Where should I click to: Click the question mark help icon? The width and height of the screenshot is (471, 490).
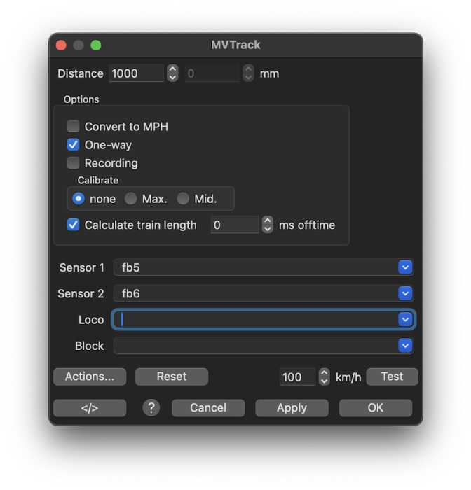point(151,408)
